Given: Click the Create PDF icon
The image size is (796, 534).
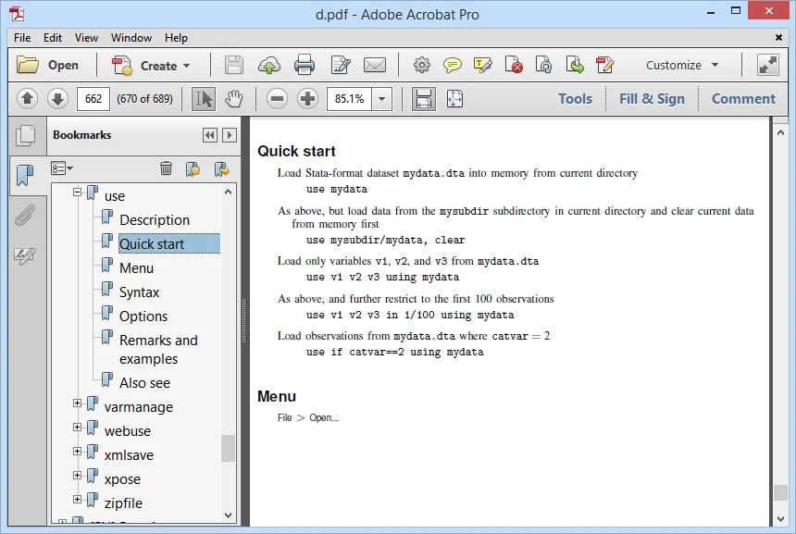Looking at the screenshot, I should point(122,66).
